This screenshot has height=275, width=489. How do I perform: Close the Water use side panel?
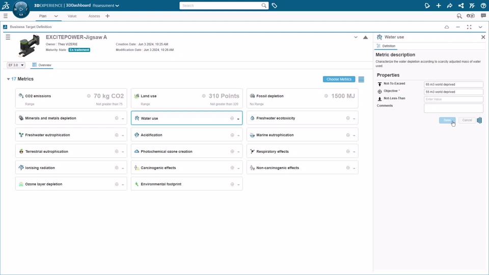tap(483, 37)
